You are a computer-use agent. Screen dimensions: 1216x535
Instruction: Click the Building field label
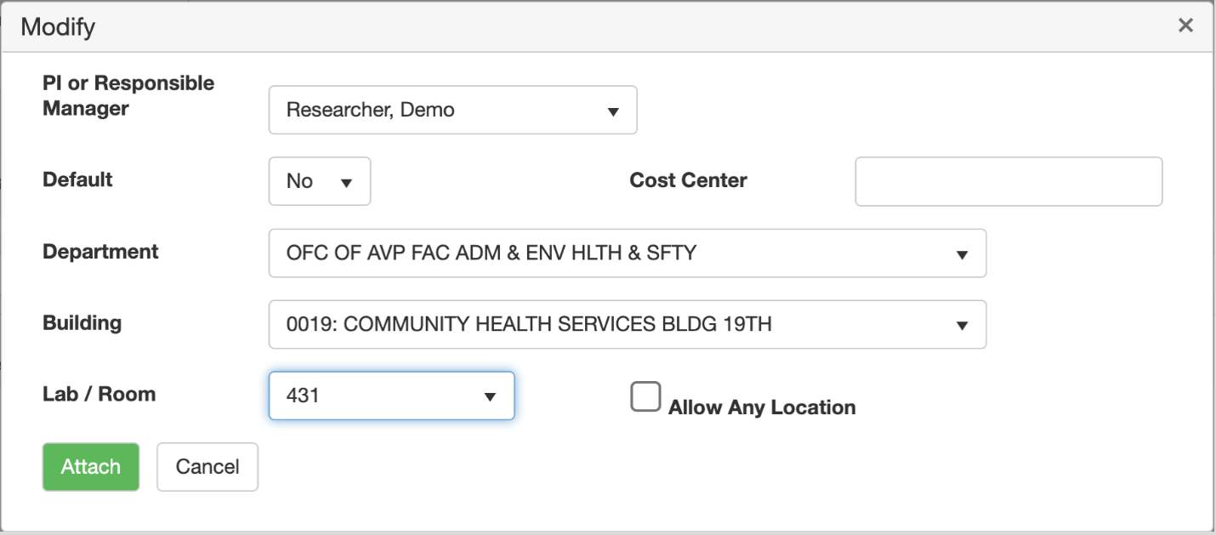[82, 323]
